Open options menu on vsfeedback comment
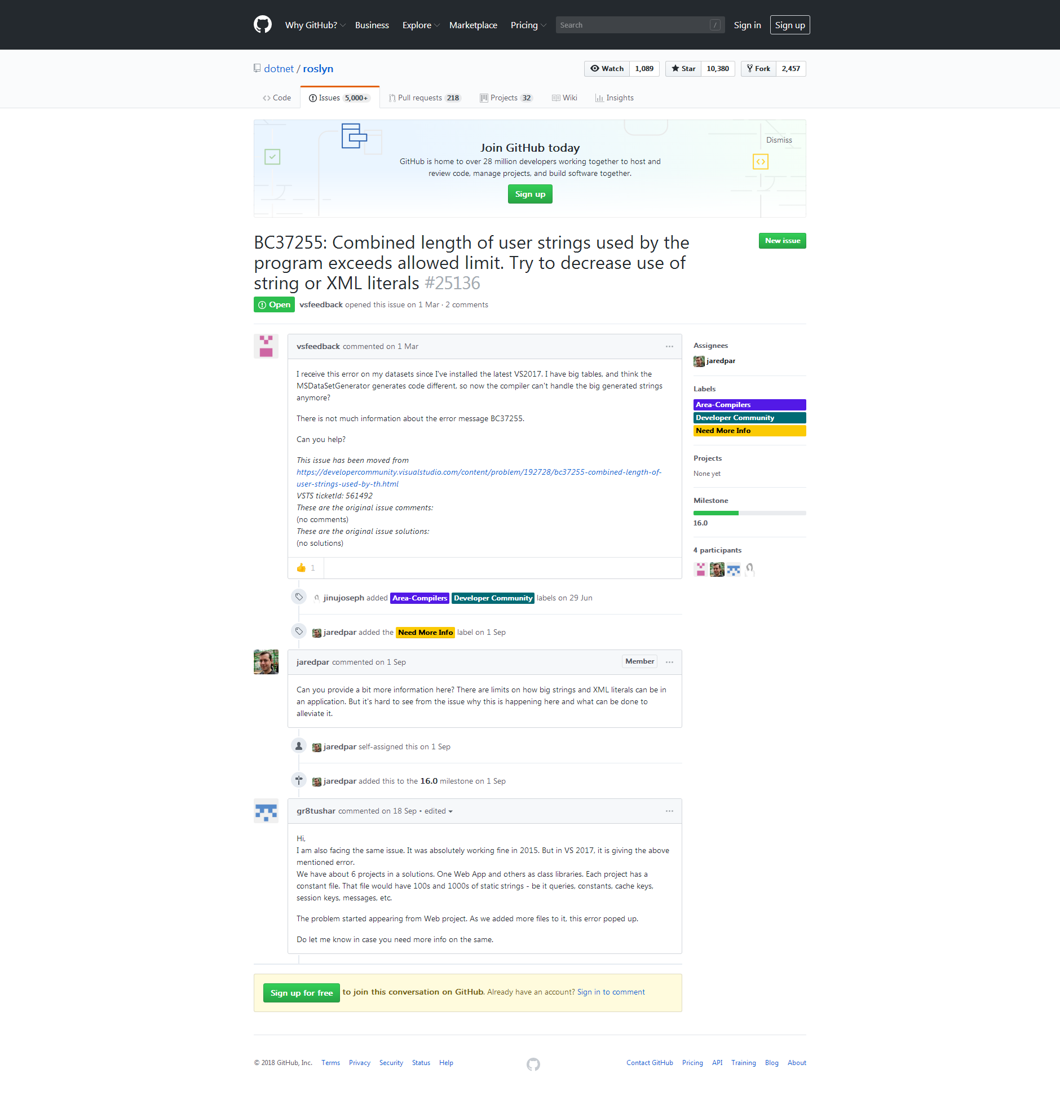Screen dimensions: 1060x1100 pos(669,346)
